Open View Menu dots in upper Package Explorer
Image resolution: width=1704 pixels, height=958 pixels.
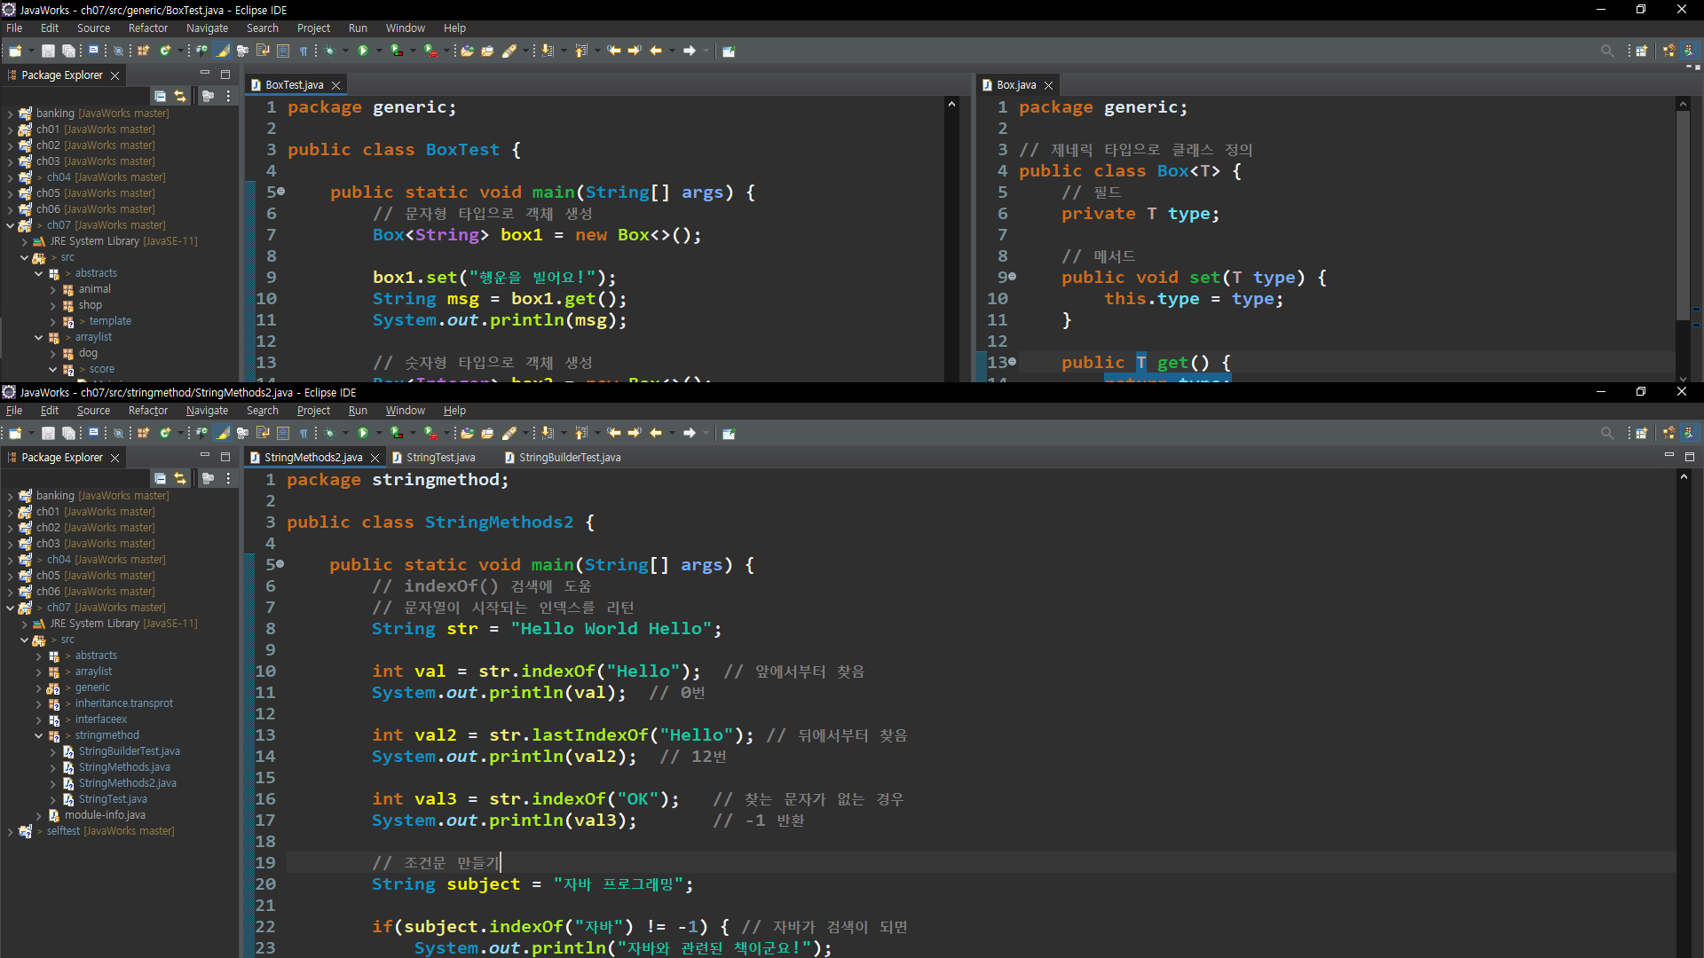(x=228, y=96)
